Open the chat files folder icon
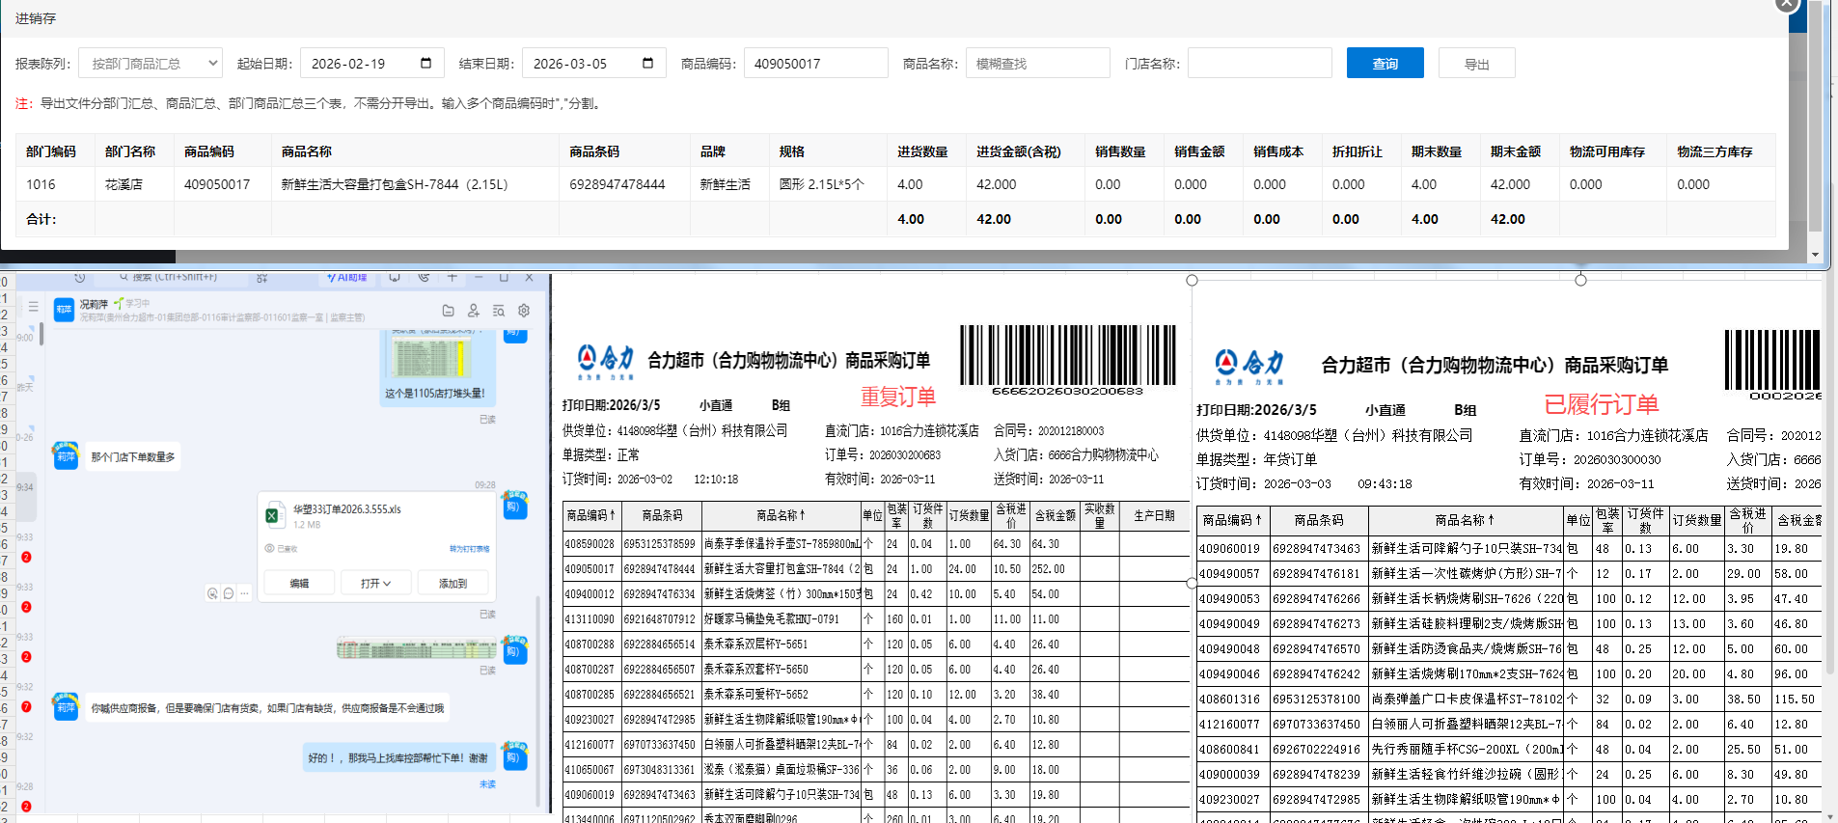1838x823 pixels. click(448, 311)
